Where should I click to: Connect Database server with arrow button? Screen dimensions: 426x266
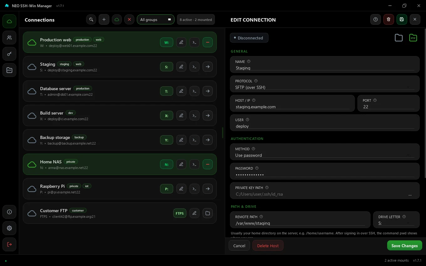pyautogui.click(x=208, y=91)
